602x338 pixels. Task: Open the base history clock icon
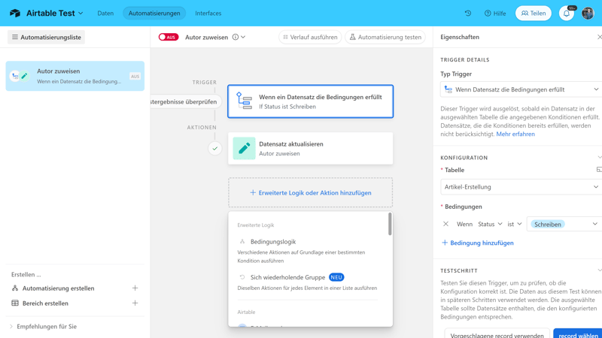pyautogui.click(x=467, y=13)
